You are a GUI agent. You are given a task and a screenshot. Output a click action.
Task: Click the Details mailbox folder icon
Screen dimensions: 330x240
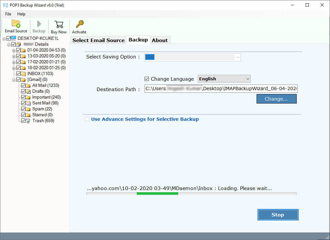(x=19, y=44)
